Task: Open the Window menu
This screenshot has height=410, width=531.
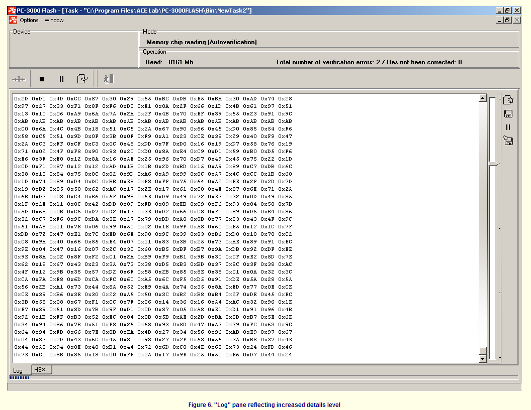Action: (x=54, y=20)
